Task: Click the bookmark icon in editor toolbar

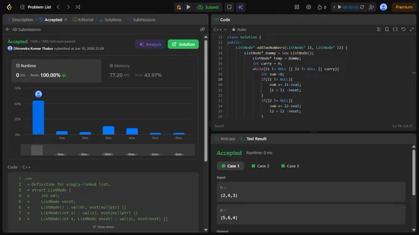Action: pyautogui.click(x=387, y=30)
